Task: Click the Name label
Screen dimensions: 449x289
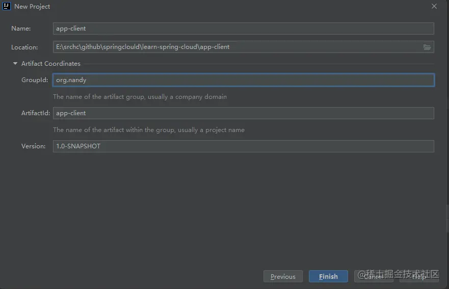Action: [x=21, y=29]
